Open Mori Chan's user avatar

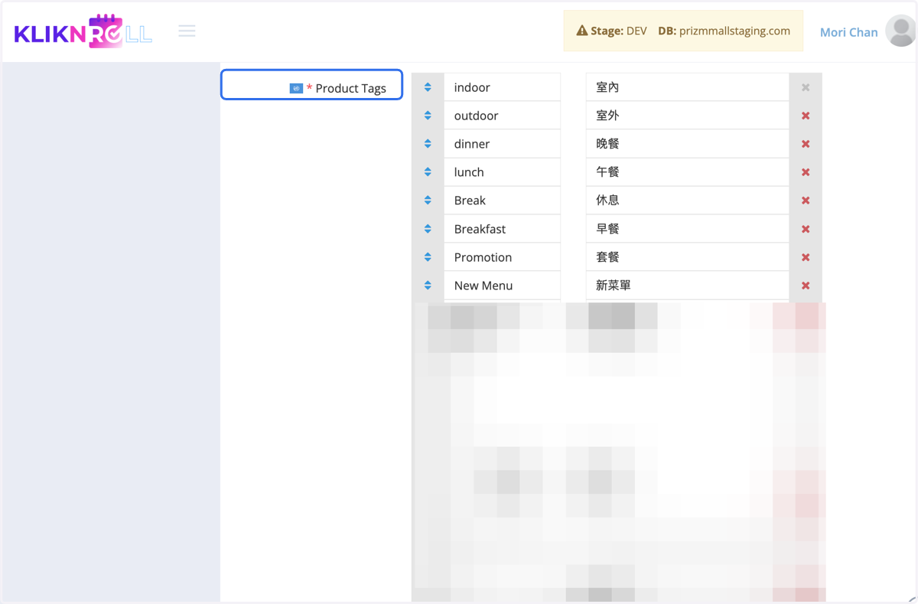coord(900,31)
